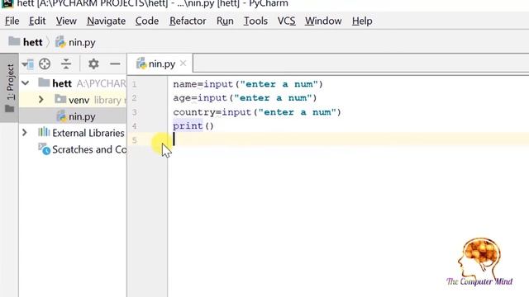Select nin.py in the project tree
529x297 pixels.
click(x=73, y=116)
